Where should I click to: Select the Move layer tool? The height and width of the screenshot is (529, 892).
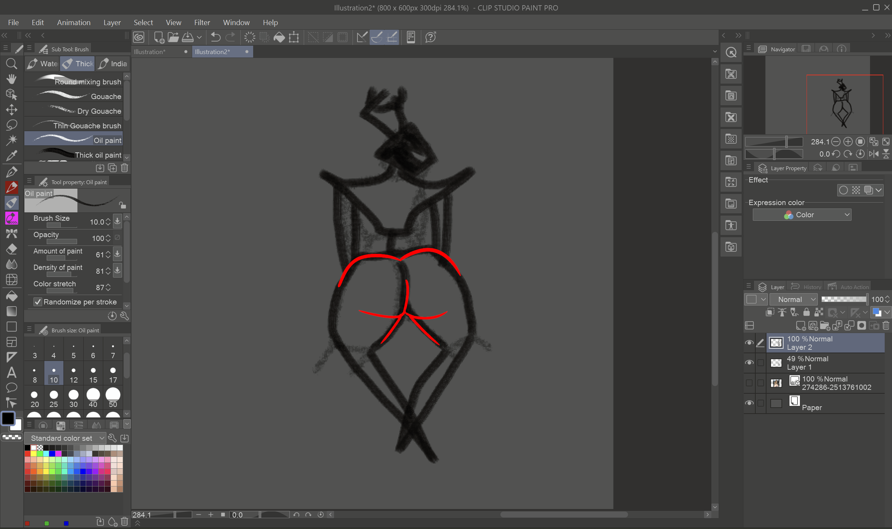pyautogui.click(x=12, y=110)
